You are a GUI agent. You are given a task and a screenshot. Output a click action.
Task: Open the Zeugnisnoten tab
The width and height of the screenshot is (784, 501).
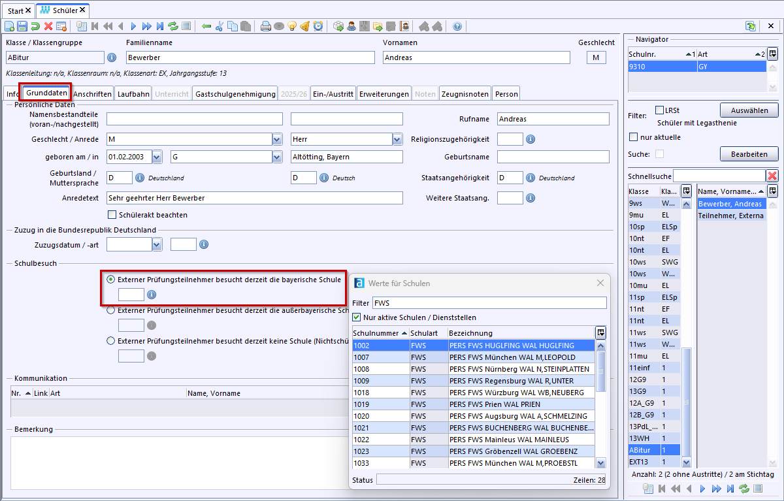(465, 94)
